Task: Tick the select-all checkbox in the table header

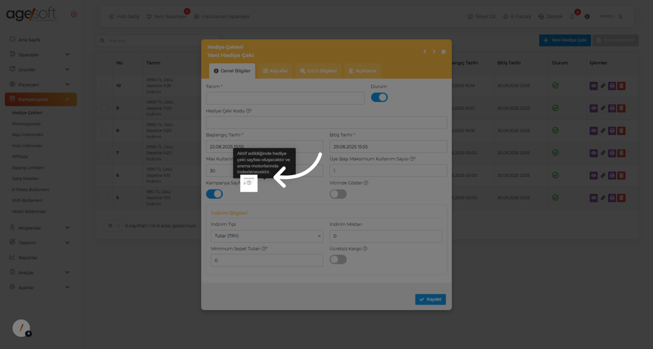Action: click(x=104, y=64)
